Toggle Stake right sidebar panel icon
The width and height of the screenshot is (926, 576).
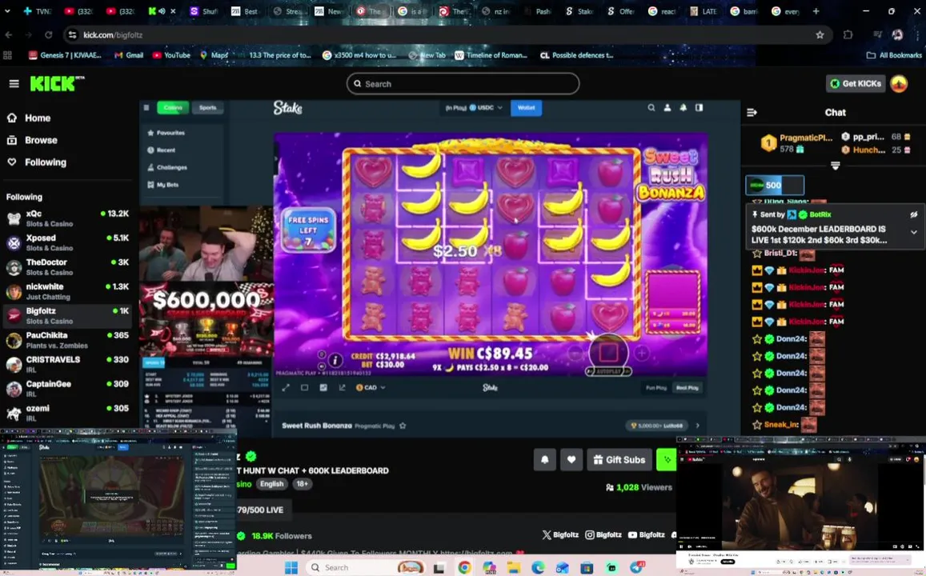tap(700, 108)
